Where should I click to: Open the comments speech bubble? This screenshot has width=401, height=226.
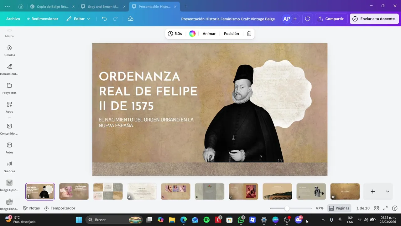point(308,19)
